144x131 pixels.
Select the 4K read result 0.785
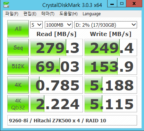pos(57,85)
